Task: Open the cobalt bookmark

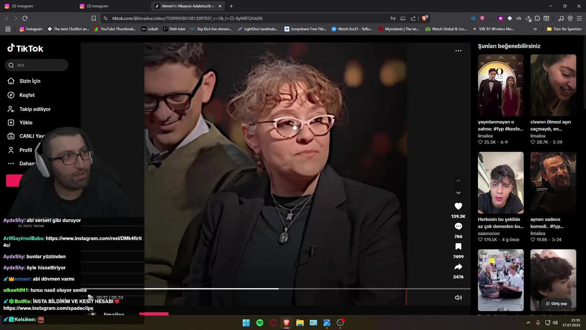Action: (x=150, y=29)
